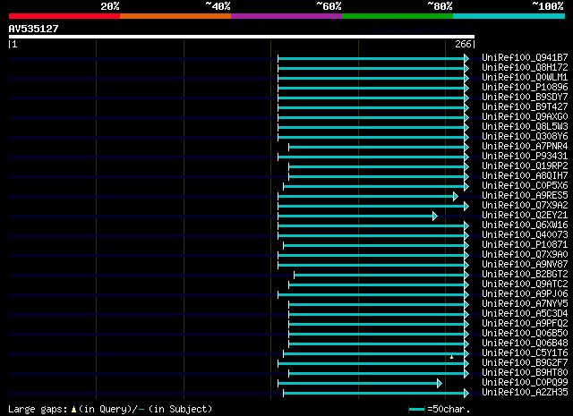Click the UniRef100_Q7X9A0 label
Screen dimensions: 573x416
pyautogui.click(x=526, y=255)
